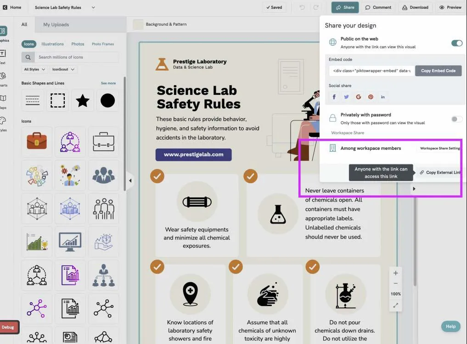Viewport: 467px width, 344px height.
Task: Disable the Public on the web toggle
Action: [456, 43]
